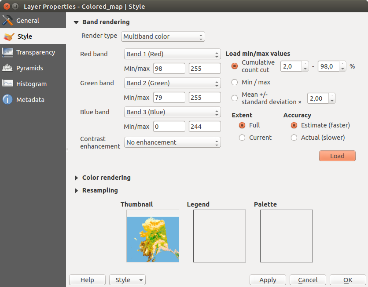This screenshot has height=287, width=368.
Task: Click the Green band minimum value field
Action: (x=169, y=97)
